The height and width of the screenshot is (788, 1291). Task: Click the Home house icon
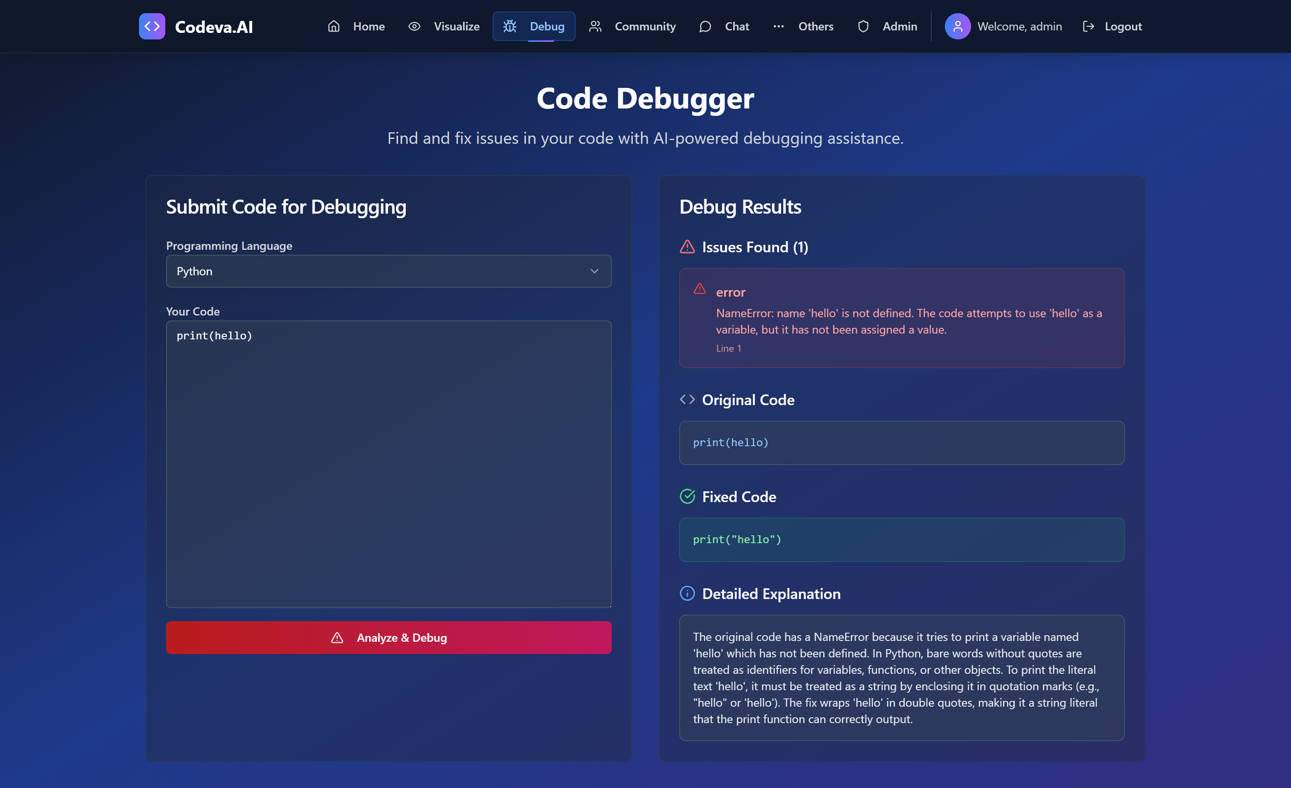pyautogui.click(x=334, y=26)
